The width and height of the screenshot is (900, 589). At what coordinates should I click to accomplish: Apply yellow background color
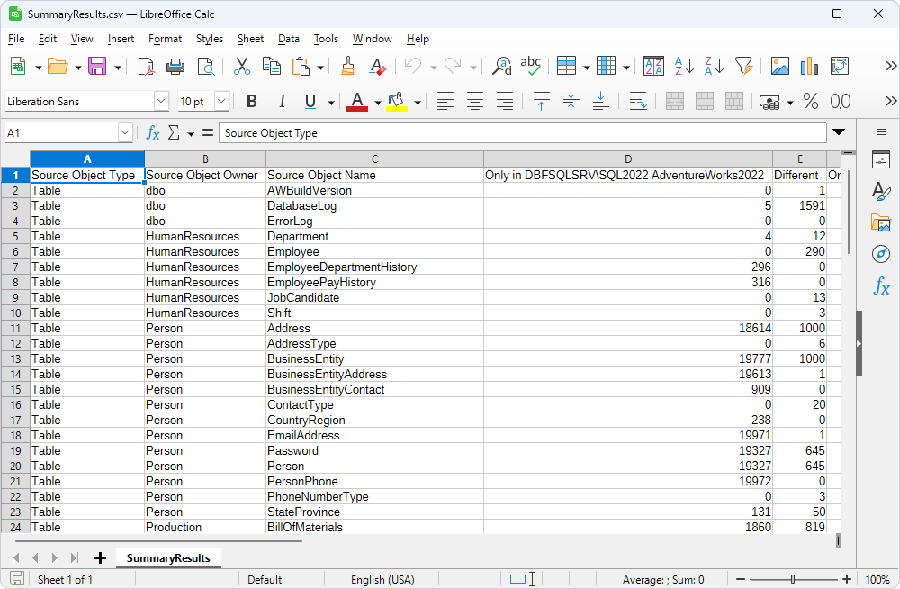[397, 102]
